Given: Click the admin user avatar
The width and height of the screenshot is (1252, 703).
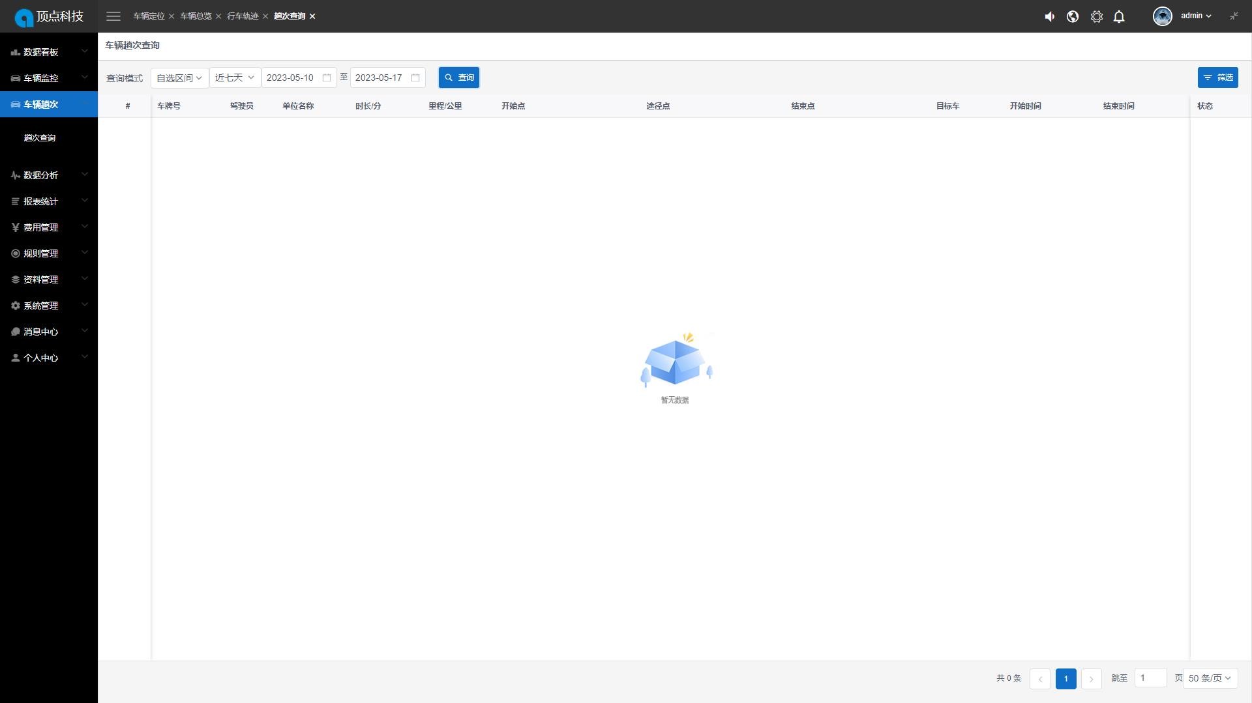Looking at the screenshot, I should [1162, 16].
